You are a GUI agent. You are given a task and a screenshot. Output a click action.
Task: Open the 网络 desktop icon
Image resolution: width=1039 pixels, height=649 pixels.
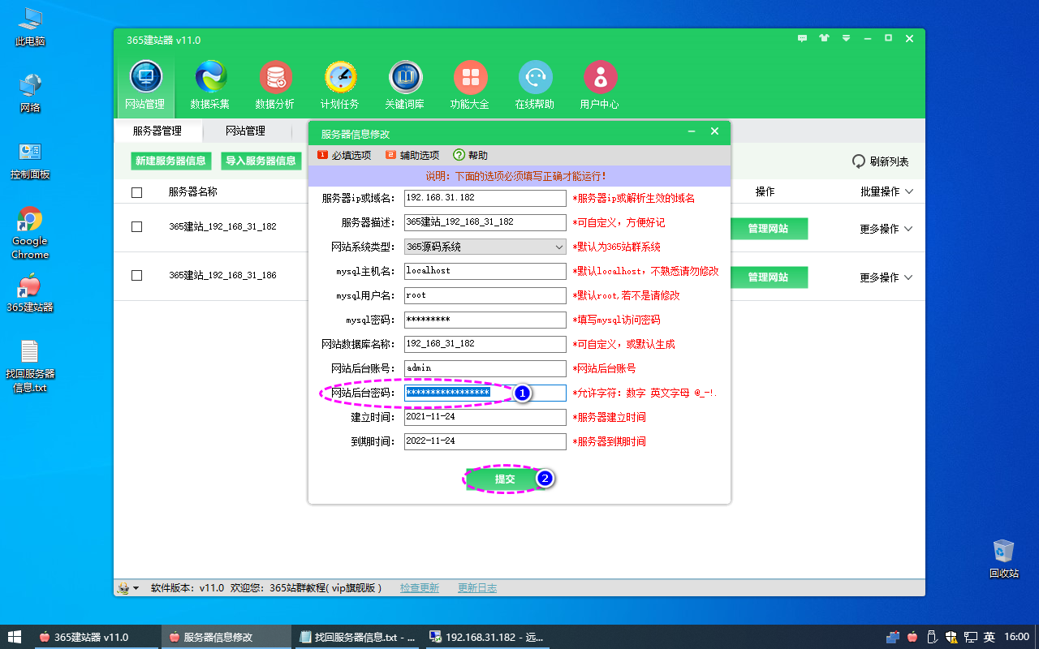pos(30,92)
